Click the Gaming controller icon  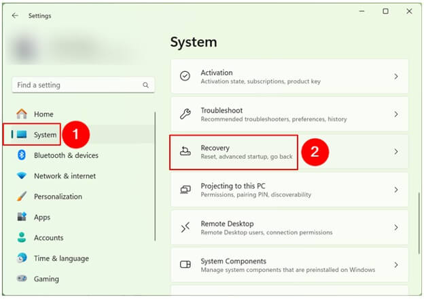pyautogui.click(x=22, y=278)
